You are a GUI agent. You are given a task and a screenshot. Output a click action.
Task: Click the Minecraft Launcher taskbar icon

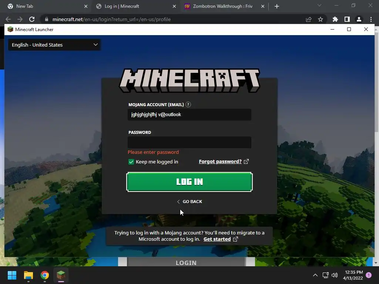coord(61,275)
